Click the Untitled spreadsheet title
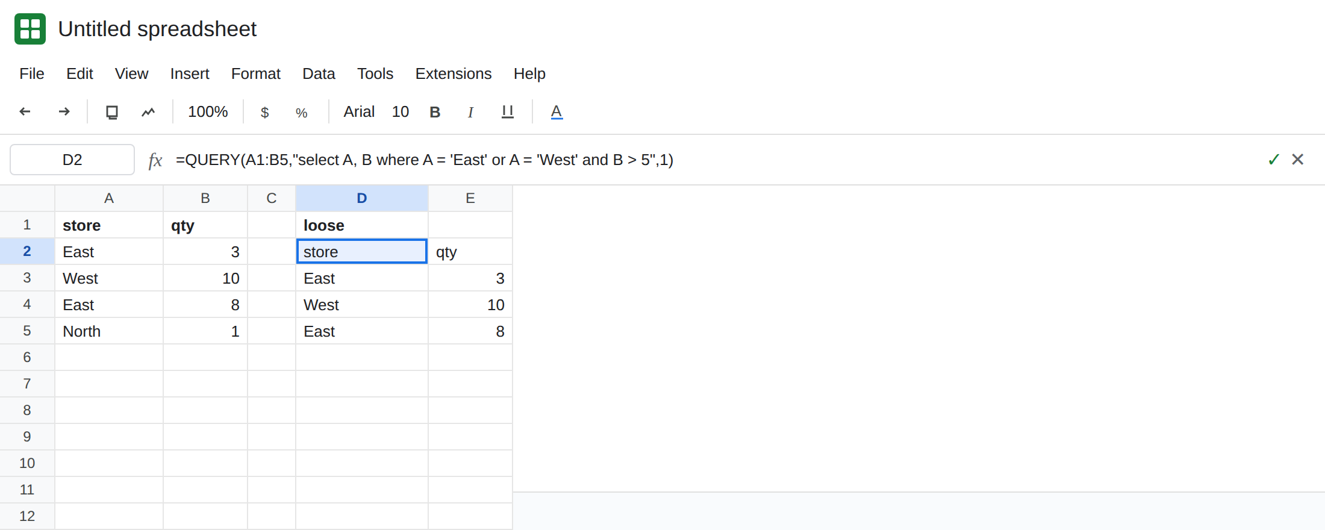This screenshot has width=1325, height=530. [157, 29]
